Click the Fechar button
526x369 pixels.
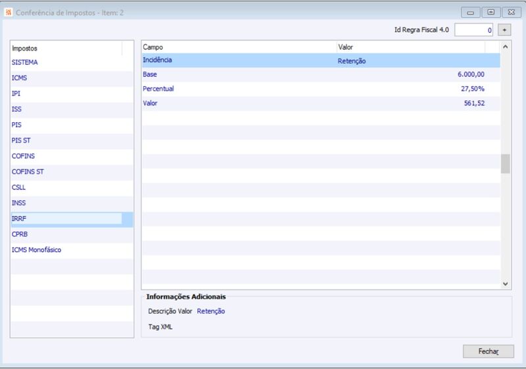pyautogui.click(x=489, y=351)
